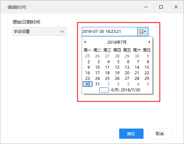Click the 确定 button

tap(131, 133)
